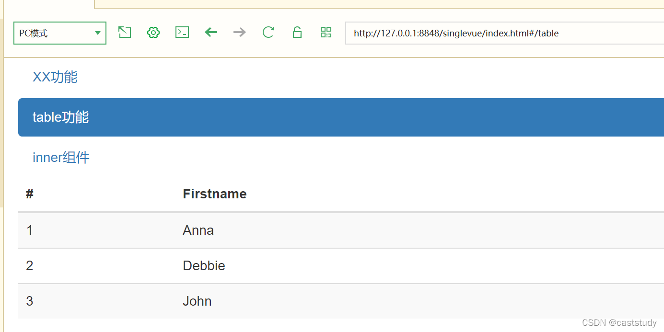The height and width of the screenshot is (332, 664).
Task: Select the Anna table cell
Action: point(198,230)
